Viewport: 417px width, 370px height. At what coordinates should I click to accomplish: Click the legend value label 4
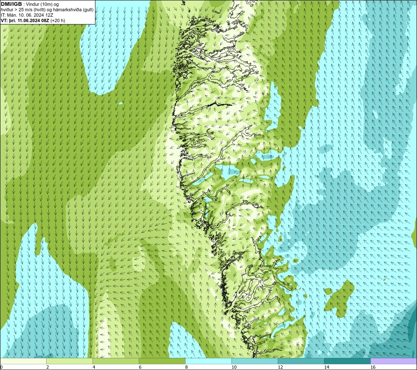click(94, 367)
